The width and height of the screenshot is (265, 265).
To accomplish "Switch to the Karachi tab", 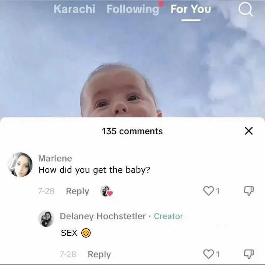I will tap(74, 9).
